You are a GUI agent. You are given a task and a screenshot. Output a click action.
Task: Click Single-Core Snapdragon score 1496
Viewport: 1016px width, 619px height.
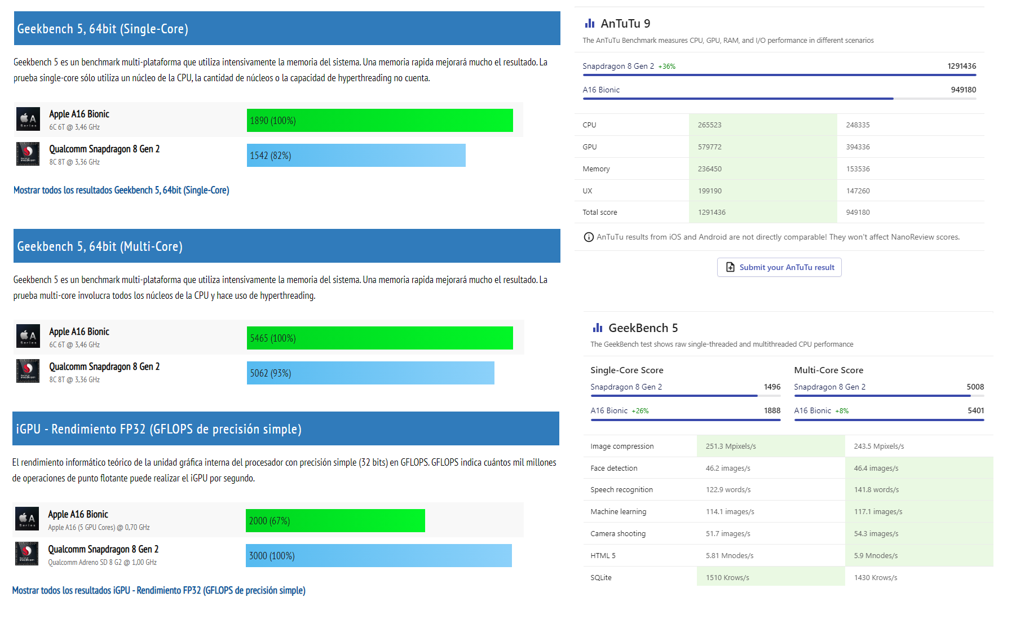(772, 387)
